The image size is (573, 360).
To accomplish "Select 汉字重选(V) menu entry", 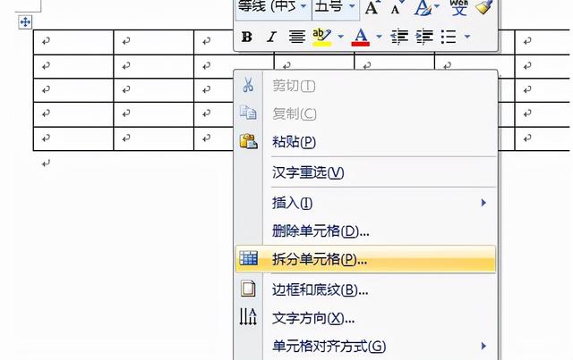I will point(365,172).
